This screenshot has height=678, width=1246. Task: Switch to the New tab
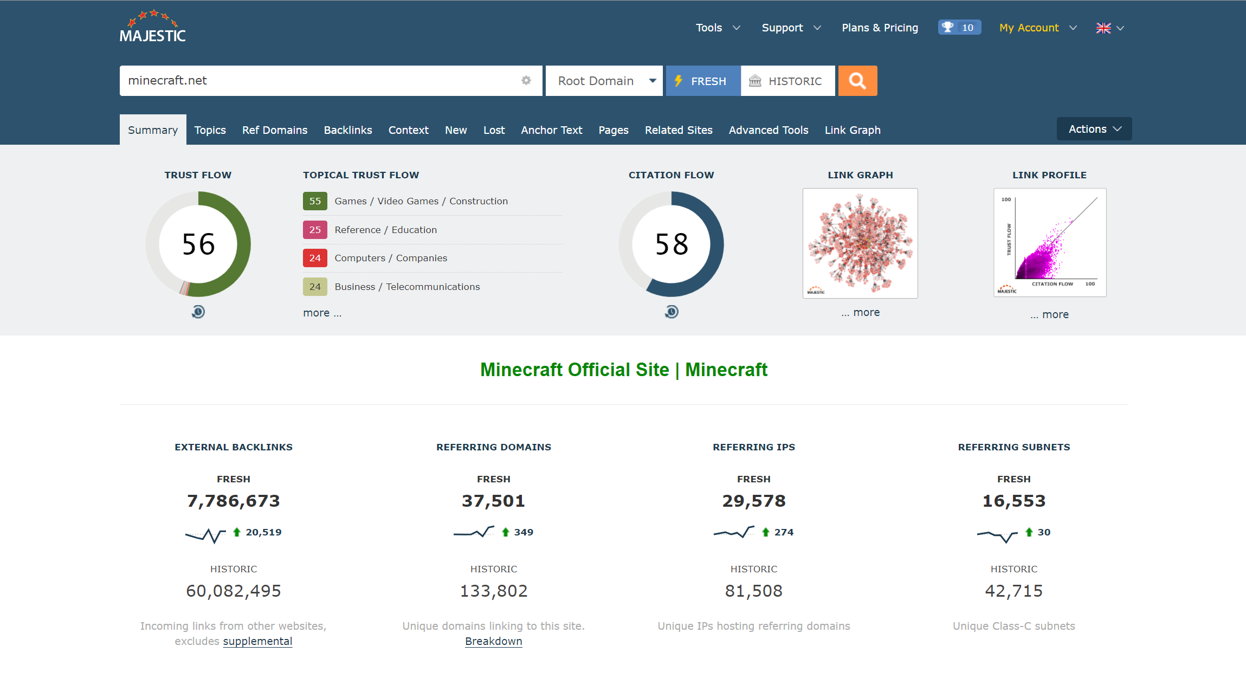(456, 130)
